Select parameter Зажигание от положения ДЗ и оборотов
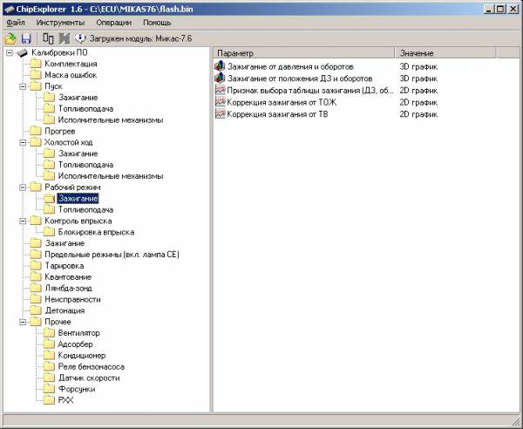 click(300, 78)
